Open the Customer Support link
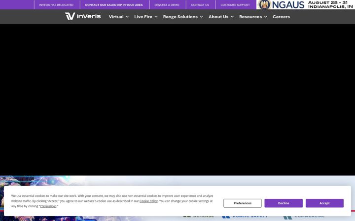The image size is (355, 221). pyautogui.click(x=235, y=5)
